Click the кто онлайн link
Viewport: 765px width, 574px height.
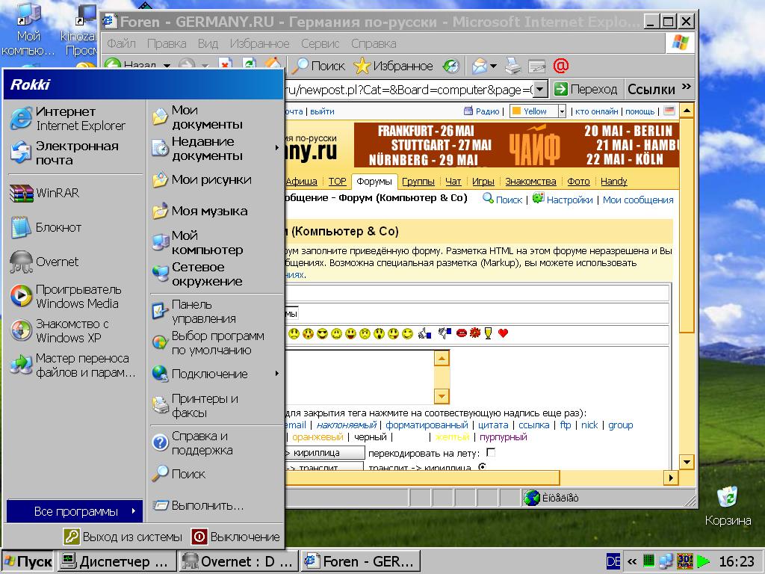pos(597,111)
